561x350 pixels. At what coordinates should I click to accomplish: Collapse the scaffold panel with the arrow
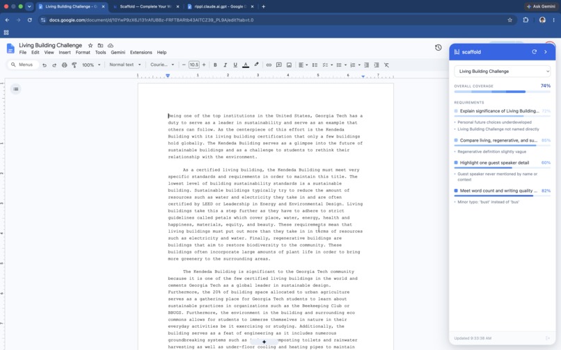click(546, 52)
